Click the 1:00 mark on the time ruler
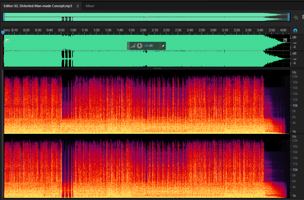The image size is (304, 200). [73, 30]
